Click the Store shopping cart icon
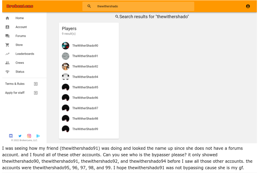258x173 pixels. (x=7, y=45)
